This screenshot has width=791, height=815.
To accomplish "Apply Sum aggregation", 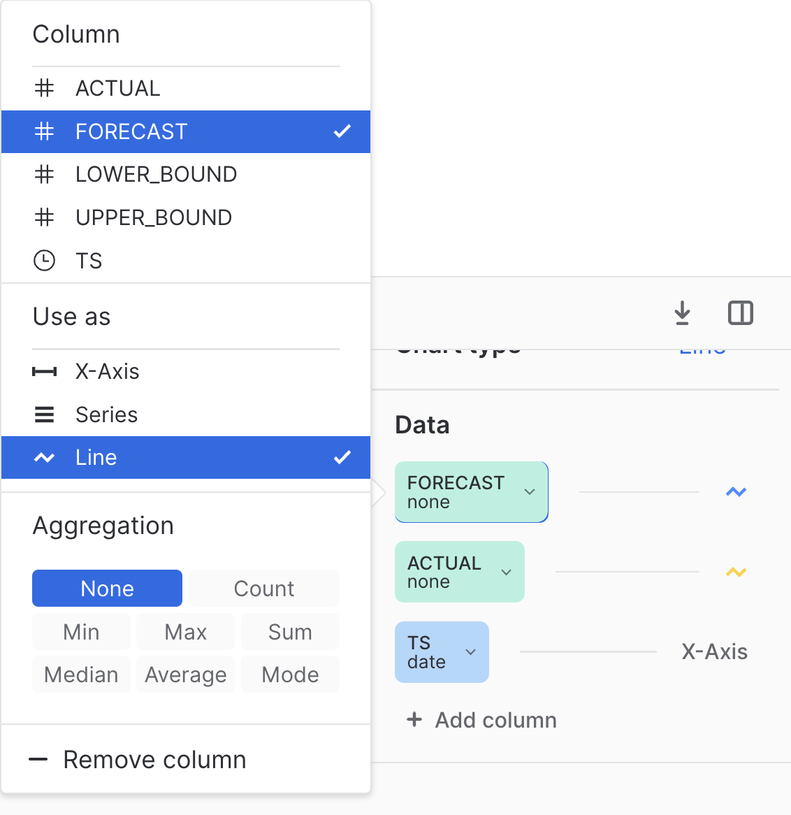I will [290, 631].
